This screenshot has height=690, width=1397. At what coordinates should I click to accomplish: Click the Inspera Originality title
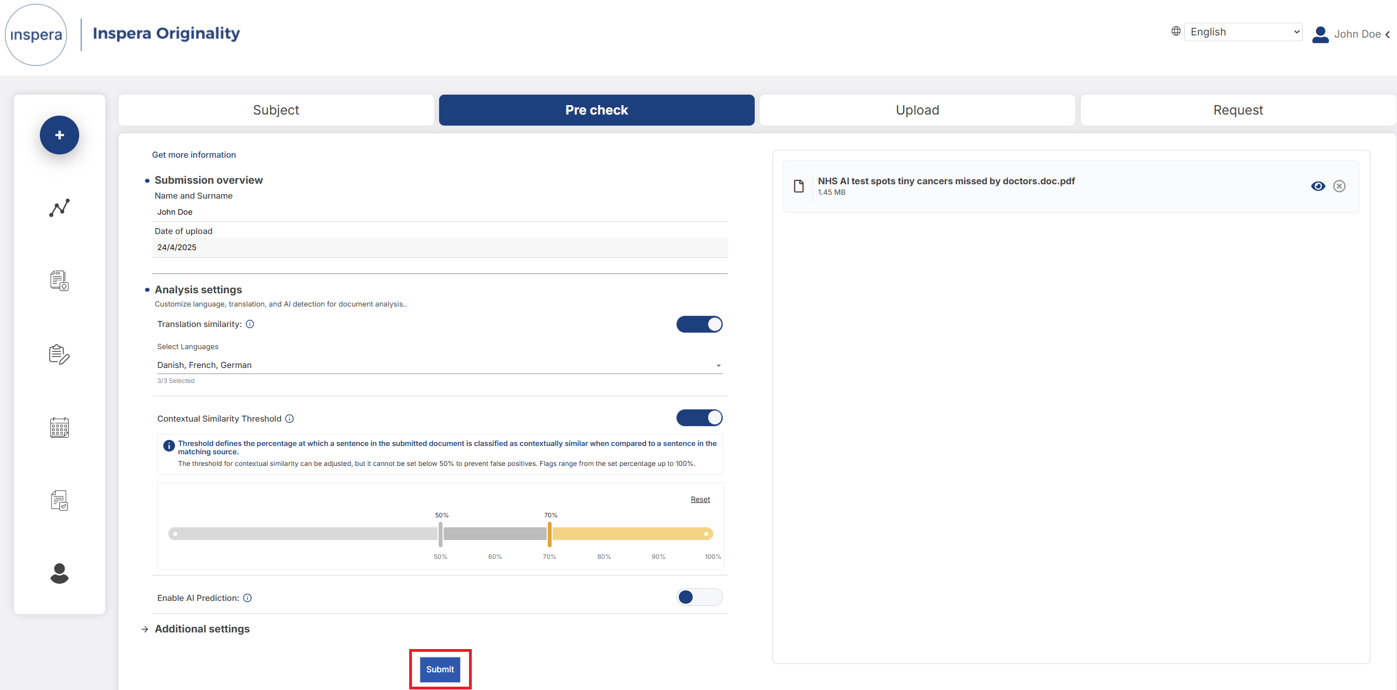click(166, 33)
